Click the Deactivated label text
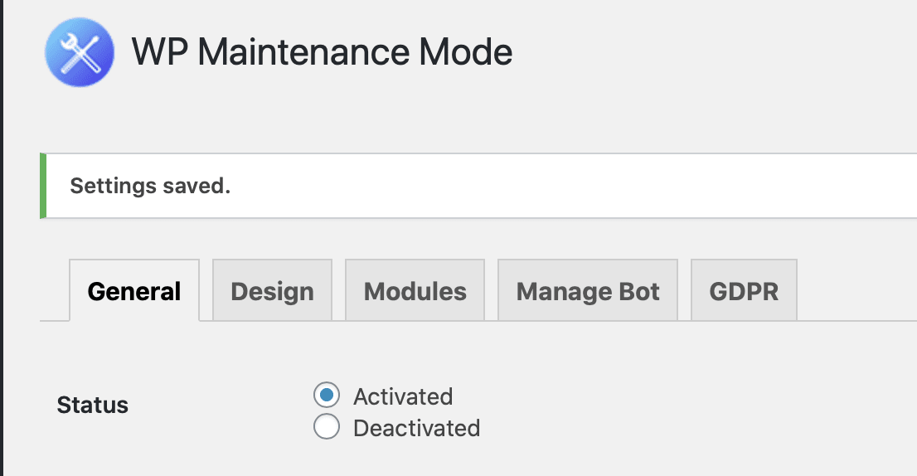 click(x=416, y=428)
